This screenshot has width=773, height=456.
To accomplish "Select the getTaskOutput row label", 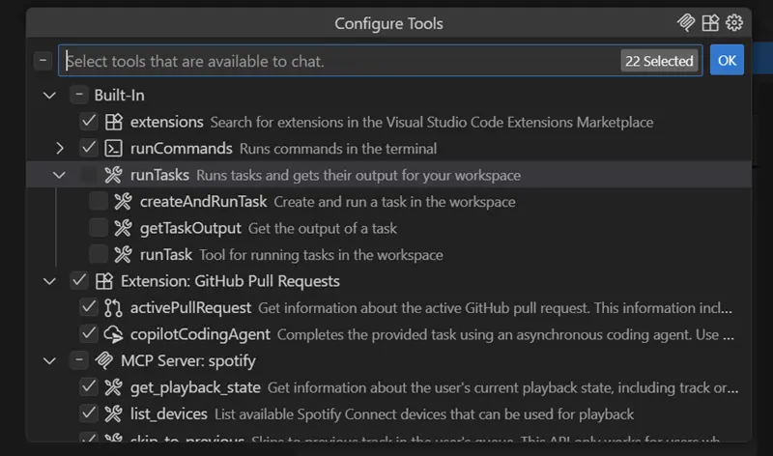I will (x=190, y=228).
